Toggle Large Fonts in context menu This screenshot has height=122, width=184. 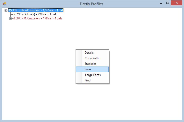click(x=92, y=75)
